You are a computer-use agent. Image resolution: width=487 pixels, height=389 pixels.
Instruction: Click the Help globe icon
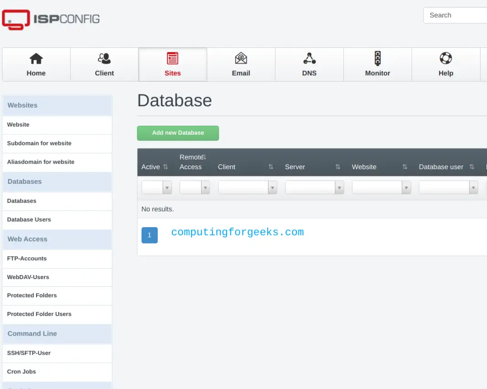446,58
